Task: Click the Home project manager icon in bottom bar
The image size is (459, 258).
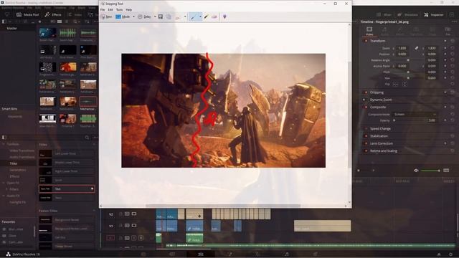Action: [439, 254]
